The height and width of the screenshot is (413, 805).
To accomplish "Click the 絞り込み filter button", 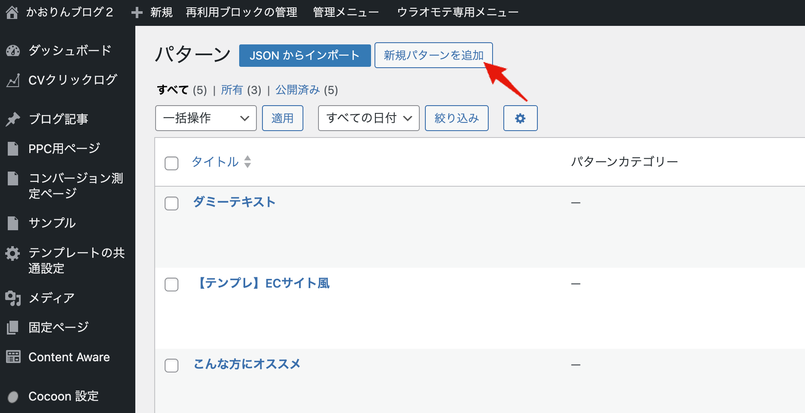I will pos(457,118).
